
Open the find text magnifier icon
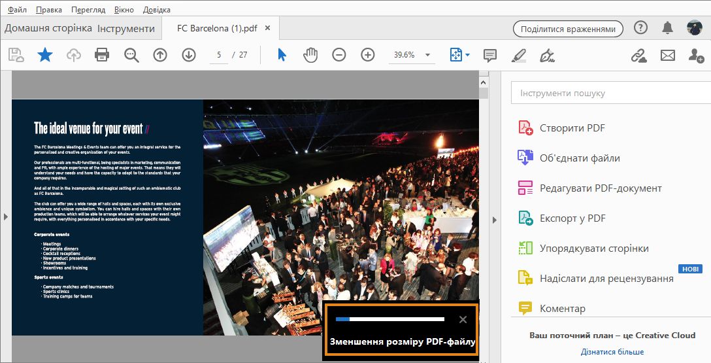(131, 55)
